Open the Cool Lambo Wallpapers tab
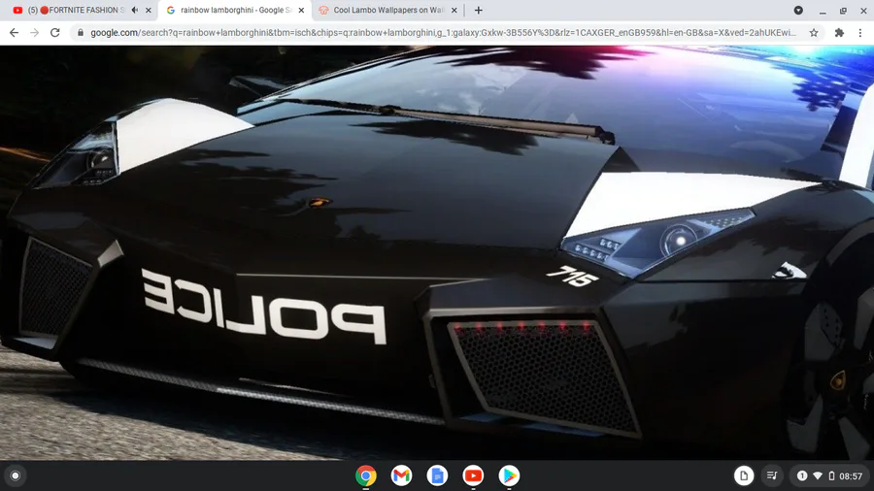Viewport: 874px width, 491px height. pyautogui.click(x=387, y=10)
